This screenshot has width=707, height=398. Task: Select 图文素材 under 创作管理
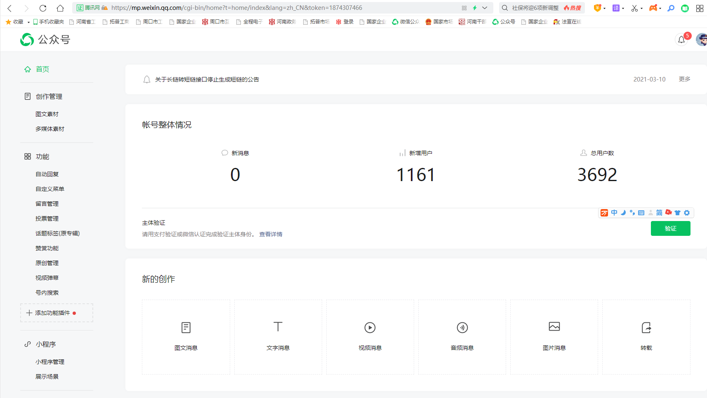(x=47, y=114)
